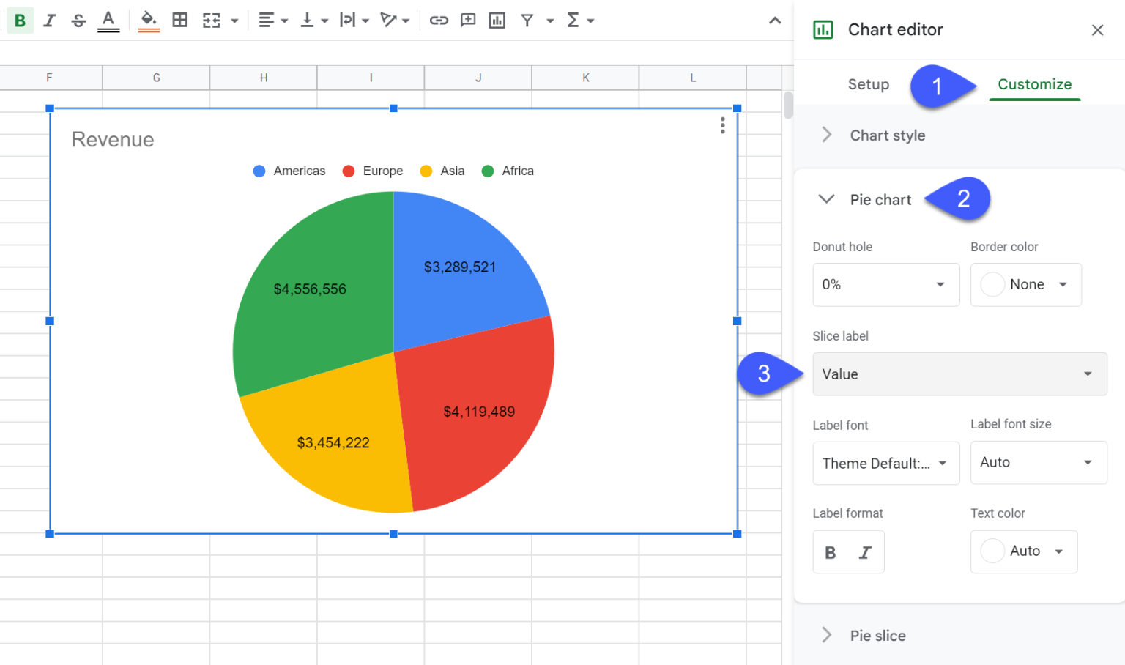
Task: Click the insert link icon
Action: click(439, 21)
